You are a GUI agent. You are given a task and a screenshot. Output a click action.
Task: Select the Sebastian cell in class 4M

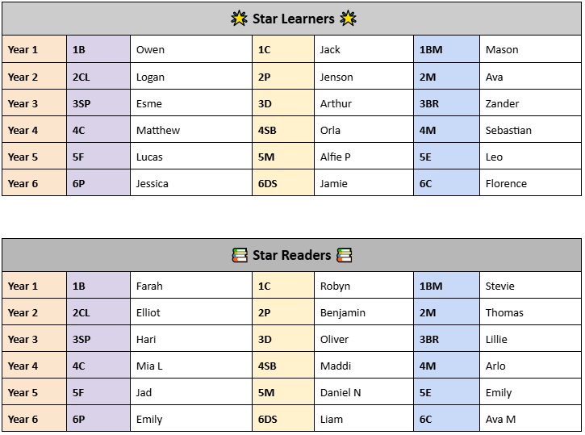pyautogui.click(x=530, y=130)
